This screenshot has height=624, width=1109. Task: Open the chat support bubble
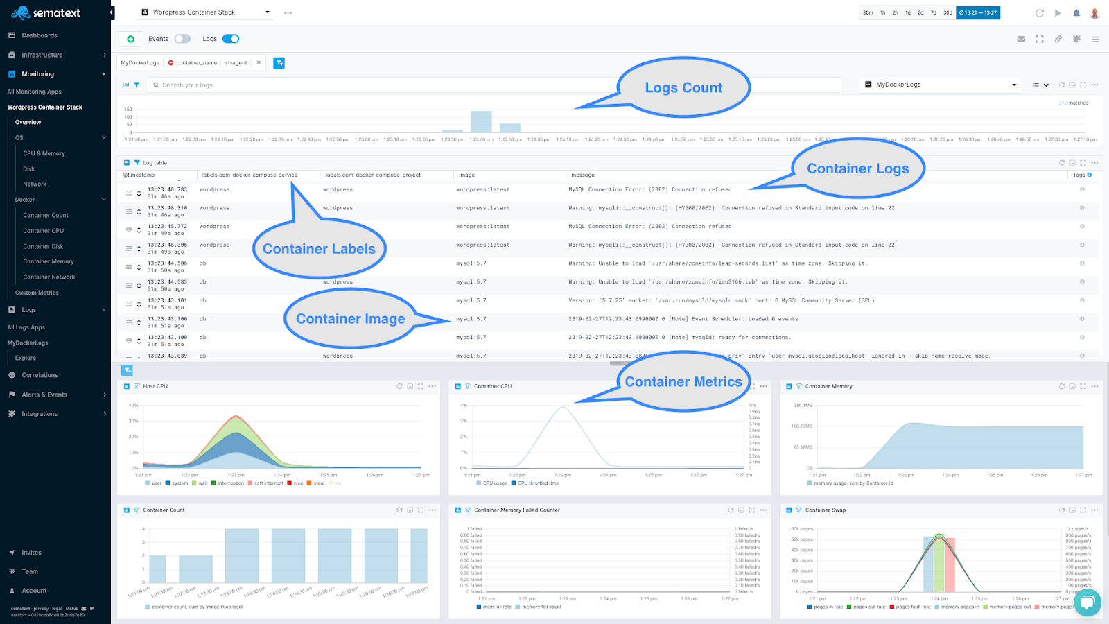pos(1087,602)
